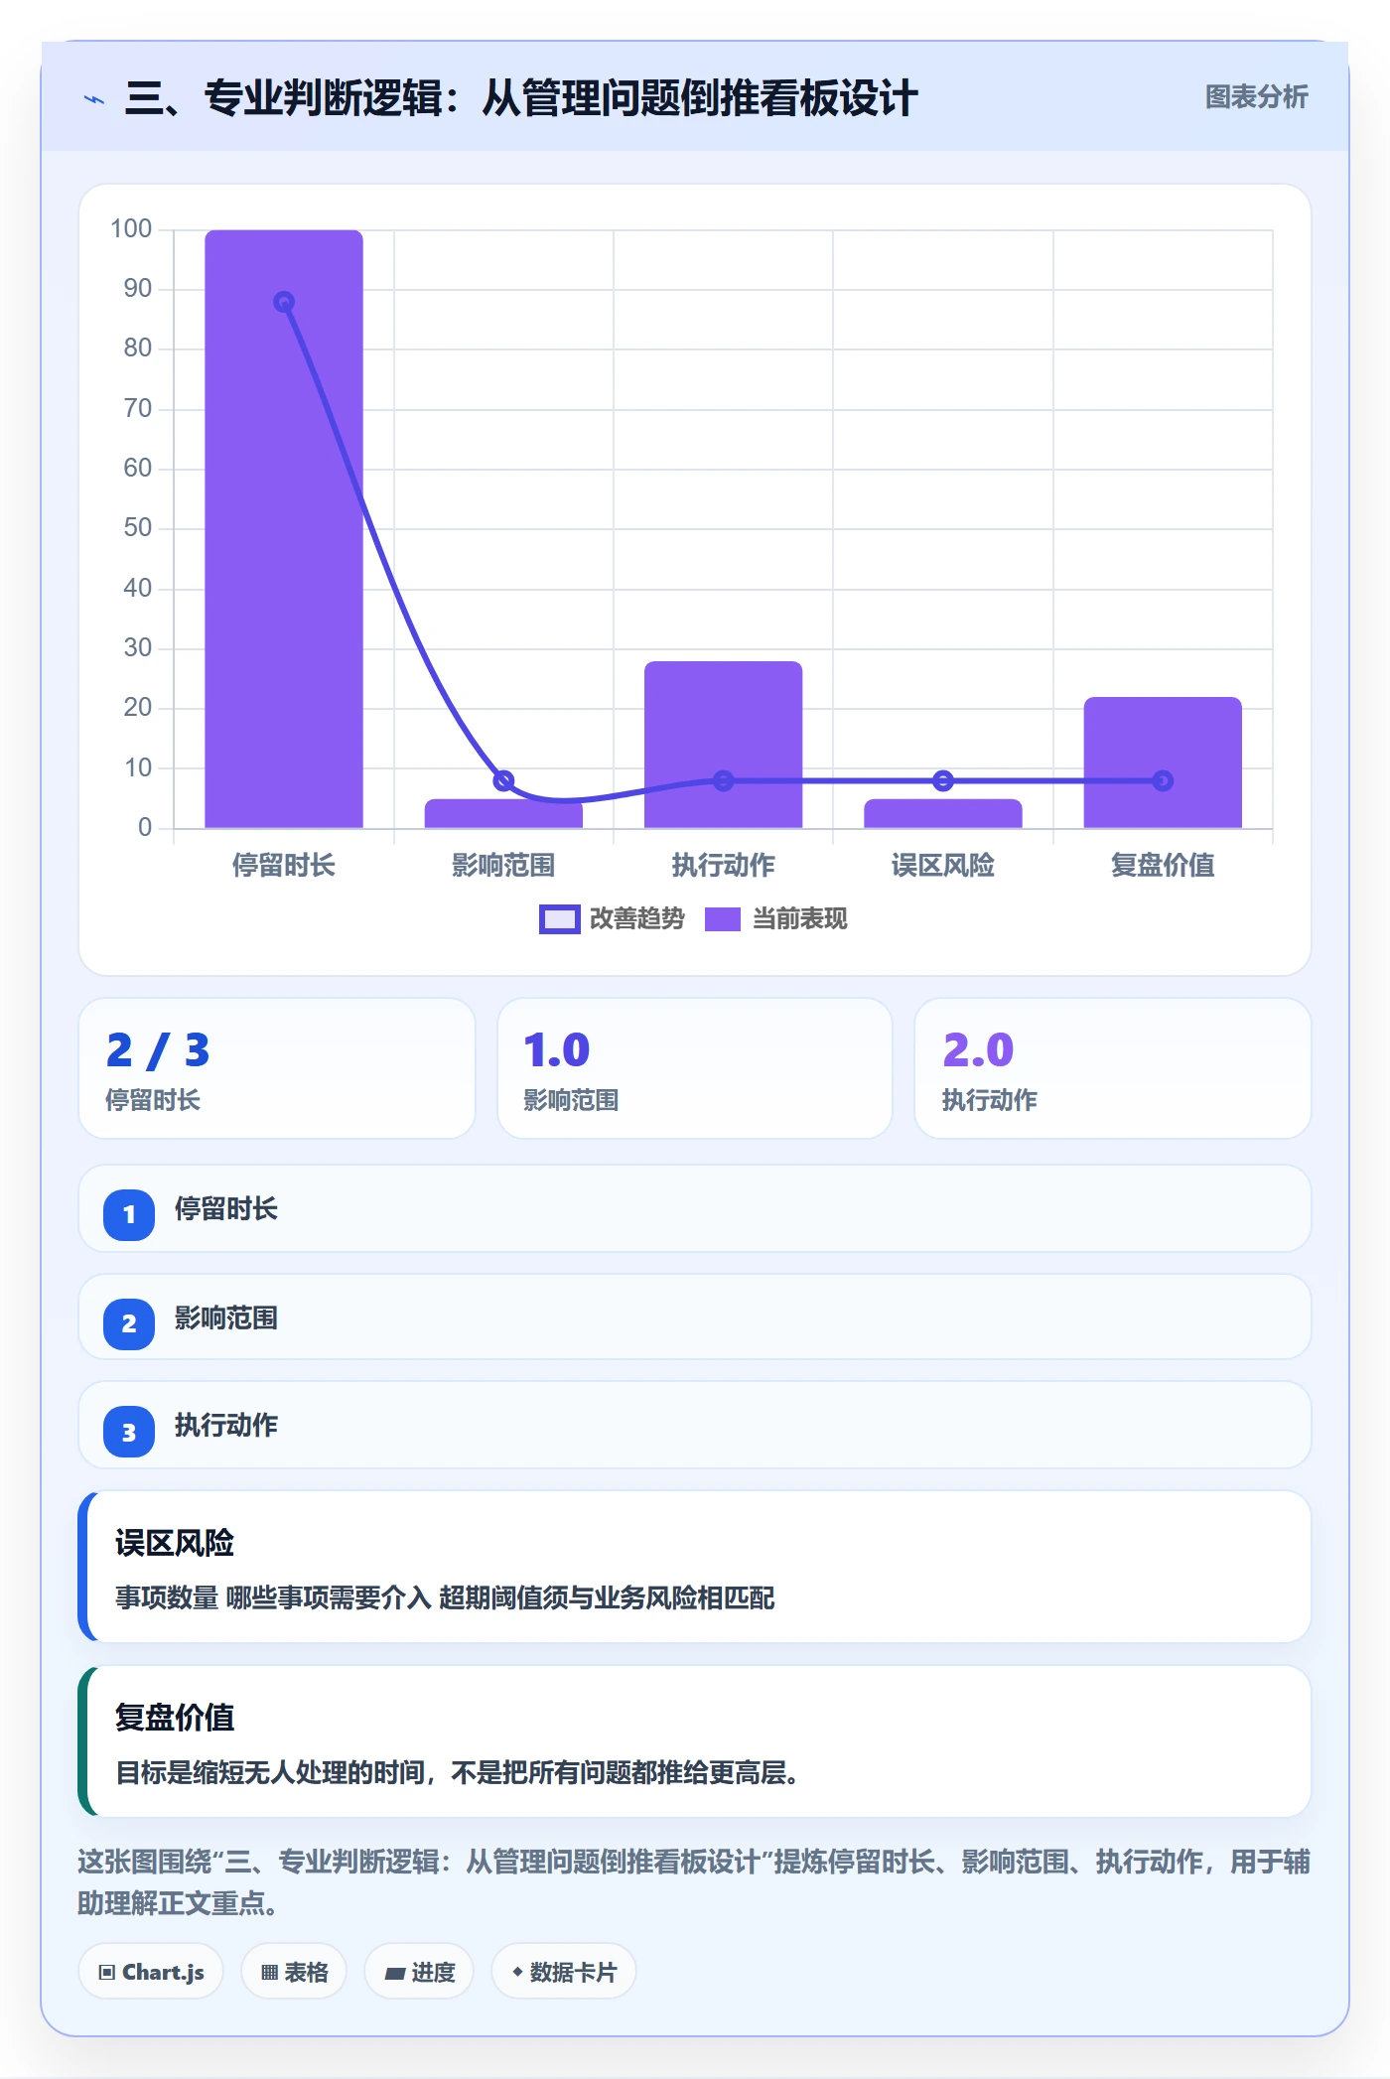Click the number 1 badge for 停留时长
The image size is (1390, 2079).
click(129, 1214)
